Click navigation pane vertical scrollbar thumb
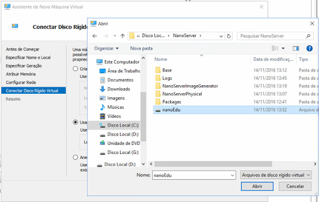 [143, 117]
